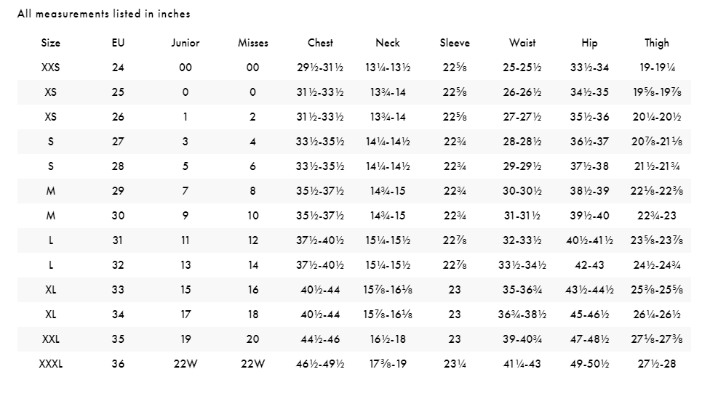Click the EU column header

[118, 43]
